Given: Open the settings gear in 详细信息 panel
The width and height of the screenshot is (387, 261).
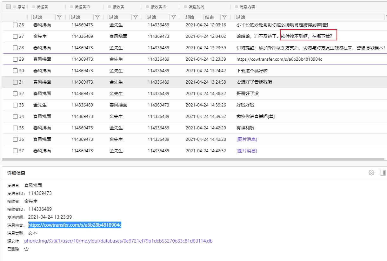Looking at the screenshot, I should click(x=371, y=173).
